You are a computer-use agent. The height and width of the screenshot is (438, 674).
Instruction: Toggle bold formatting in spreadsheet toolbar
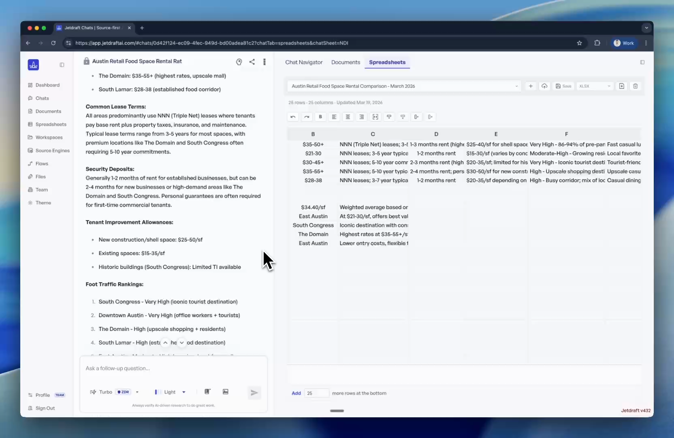320,117
